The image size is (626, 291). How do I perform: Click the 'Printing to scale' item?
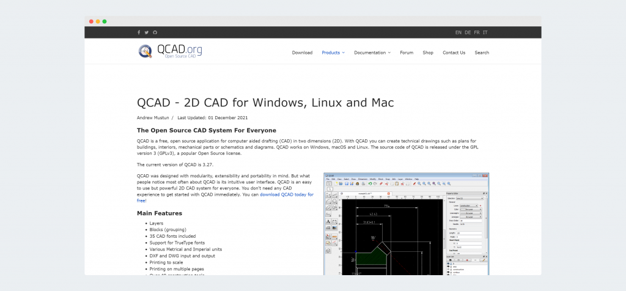tap(166, 262)
